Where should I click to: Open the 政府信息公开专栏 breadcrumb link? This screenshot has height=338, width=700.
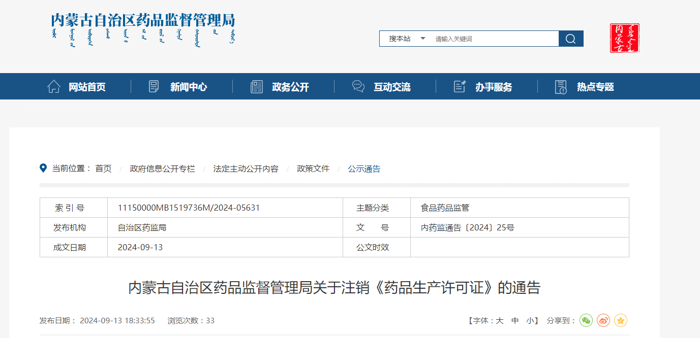click(x=162, y=168)
